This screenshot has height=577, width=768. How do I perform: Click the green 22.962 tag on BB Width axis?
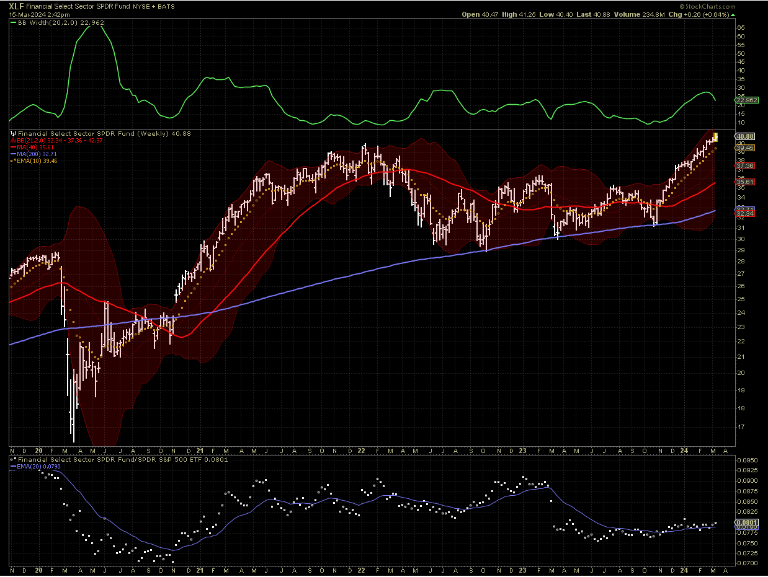coord(746,100)
